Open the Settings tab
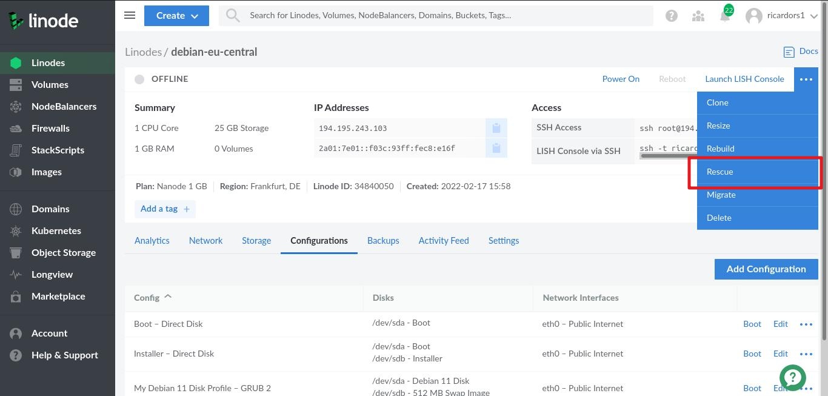 point(504,241)
